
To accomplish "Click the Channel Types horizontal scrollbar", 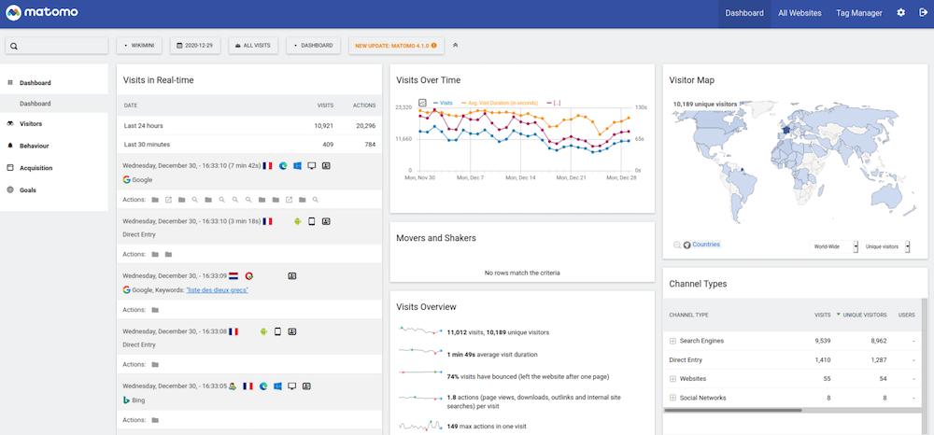I will [x=732, y=410].
